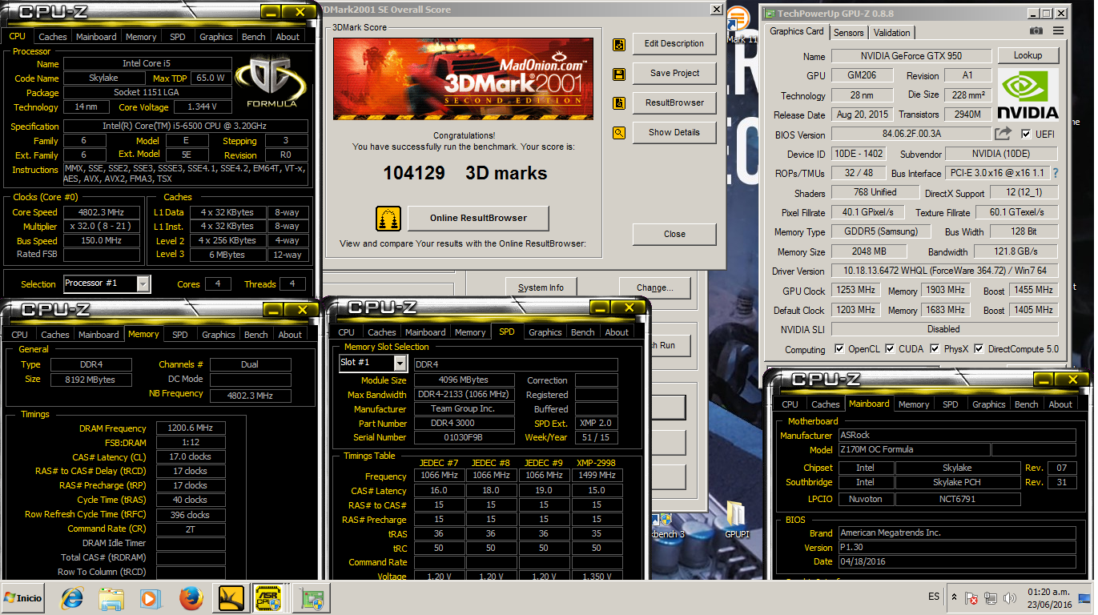Switch to the Validation tab in GPU-Z
The image size is (1098, 615).
click(891, 33)
